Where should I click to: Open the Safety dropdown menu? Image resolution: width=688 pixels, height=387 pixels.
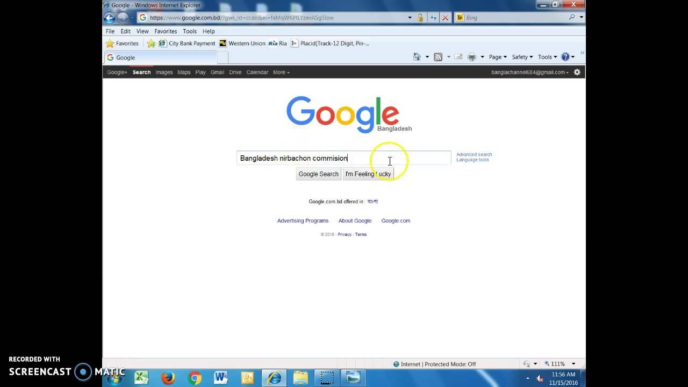click(x=522, y=57)
